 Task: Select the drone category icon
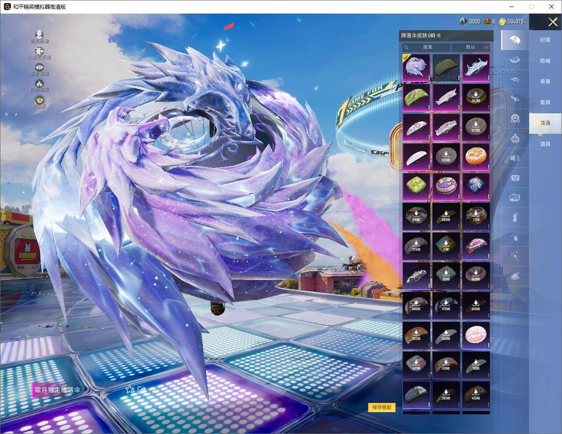tap(515, 79)
